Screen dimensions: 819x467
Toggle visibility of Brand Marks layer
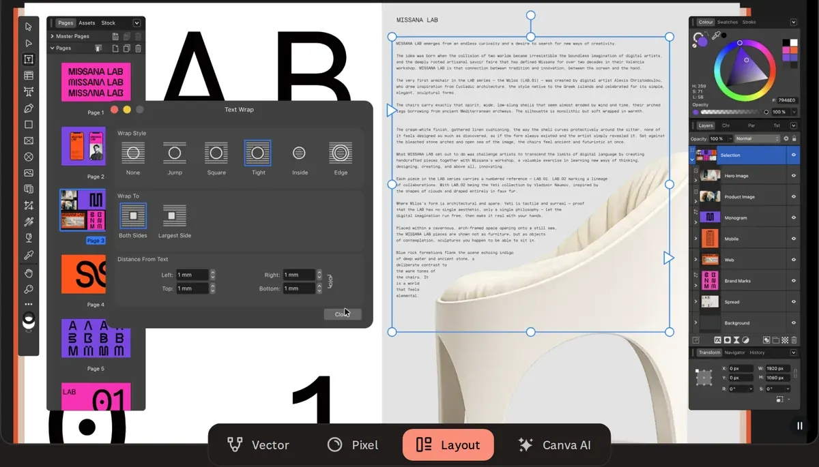793,281
